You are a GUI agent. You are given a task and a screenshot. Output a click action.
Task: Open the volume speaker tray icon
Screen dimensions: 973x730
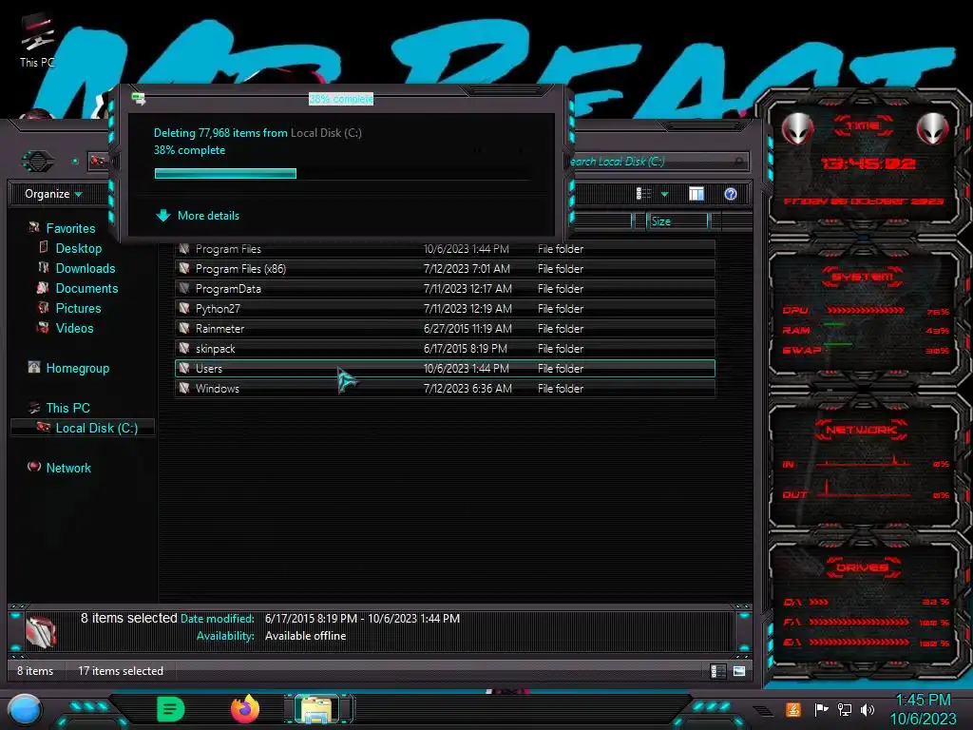pos(868,709)
